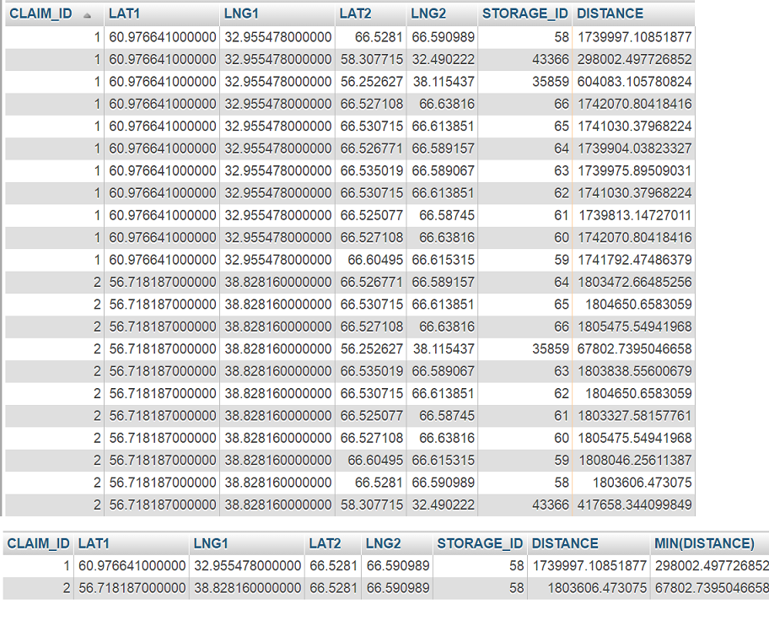Select distance 1739997.10851877 in top table's first row

click(634, 37)
